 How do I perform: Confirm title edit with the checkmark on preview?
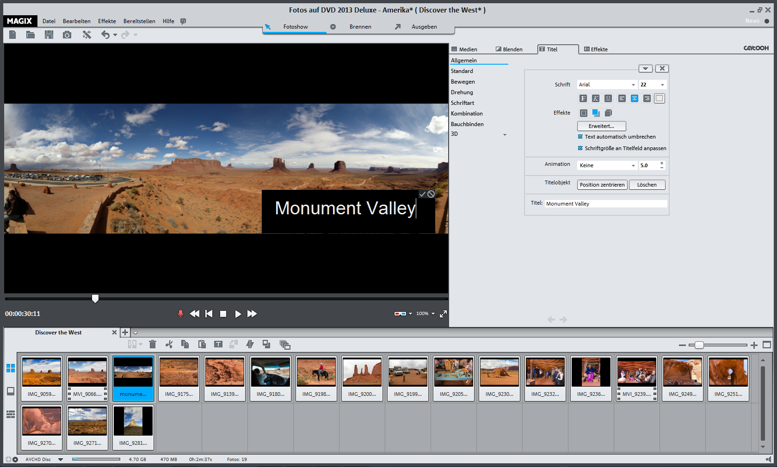(422, 194)
